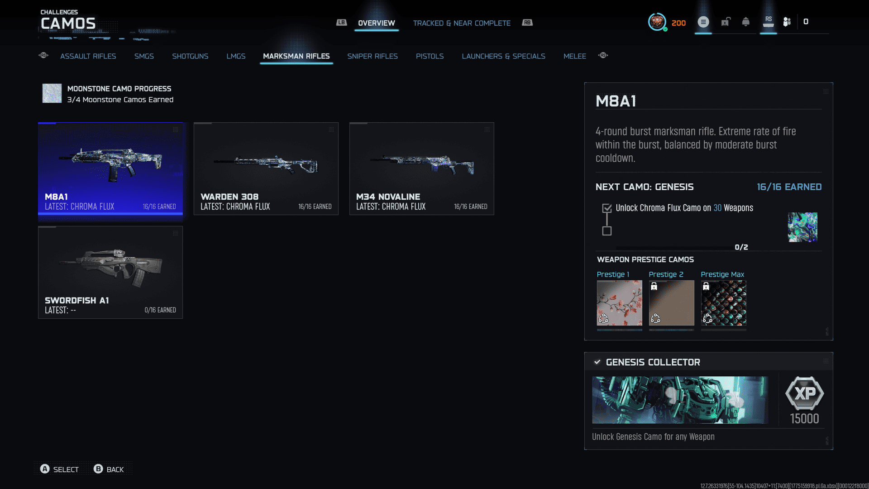Open the Swordfish A1 weapon card
The width and height of the screenshot is (869, 489).
pyautogui.click(x=110, y=272)
